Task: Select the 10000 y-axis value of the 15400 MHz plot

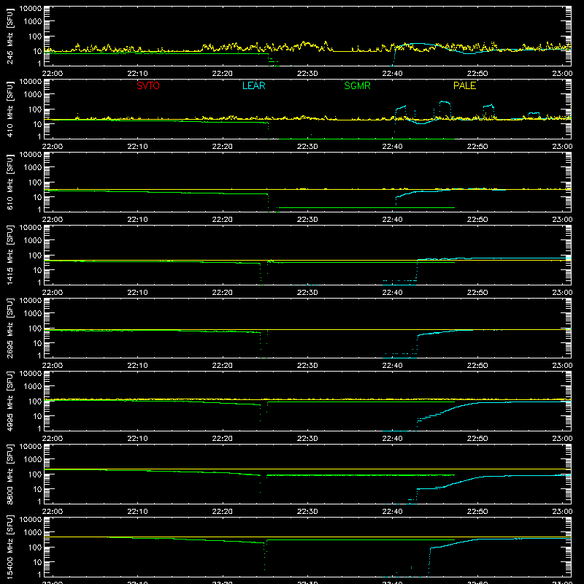Action: (31, 520)
